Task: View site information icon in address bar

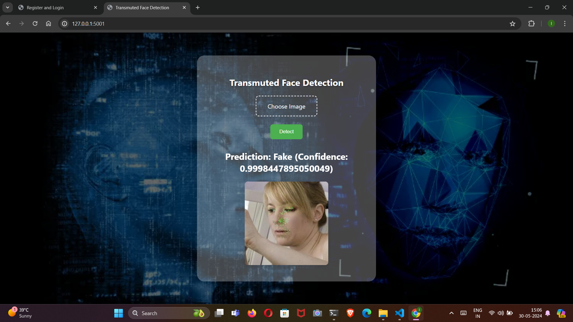Action: coord(64,24)
